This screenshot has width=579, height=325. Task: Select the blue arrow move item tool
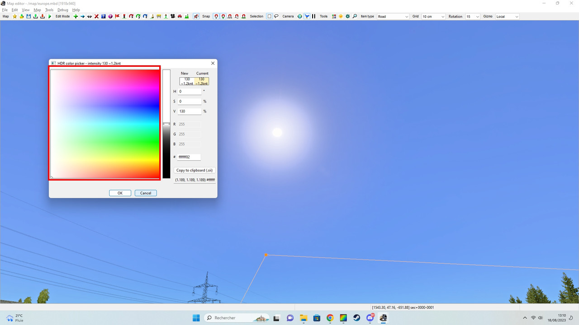[x=82, y=16]
